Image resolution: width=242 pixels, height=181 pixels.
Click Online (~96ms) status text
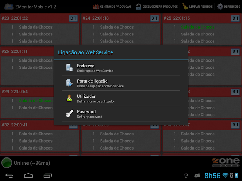click(32, 163)
